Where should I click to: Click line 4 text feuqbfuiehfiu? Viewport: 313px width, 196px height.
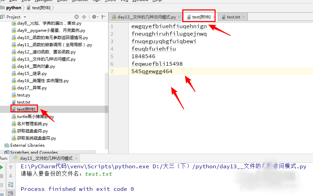coord(154,49)
